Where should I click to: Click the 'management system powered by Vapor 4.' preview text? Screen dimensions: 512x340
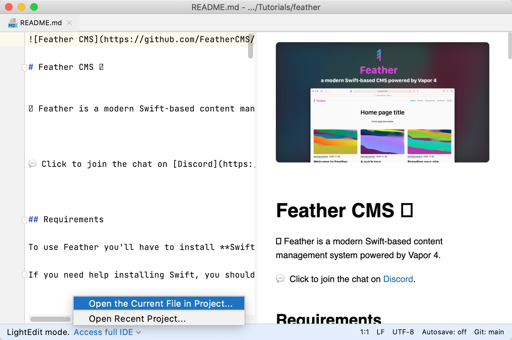click(x=358, y=255)
